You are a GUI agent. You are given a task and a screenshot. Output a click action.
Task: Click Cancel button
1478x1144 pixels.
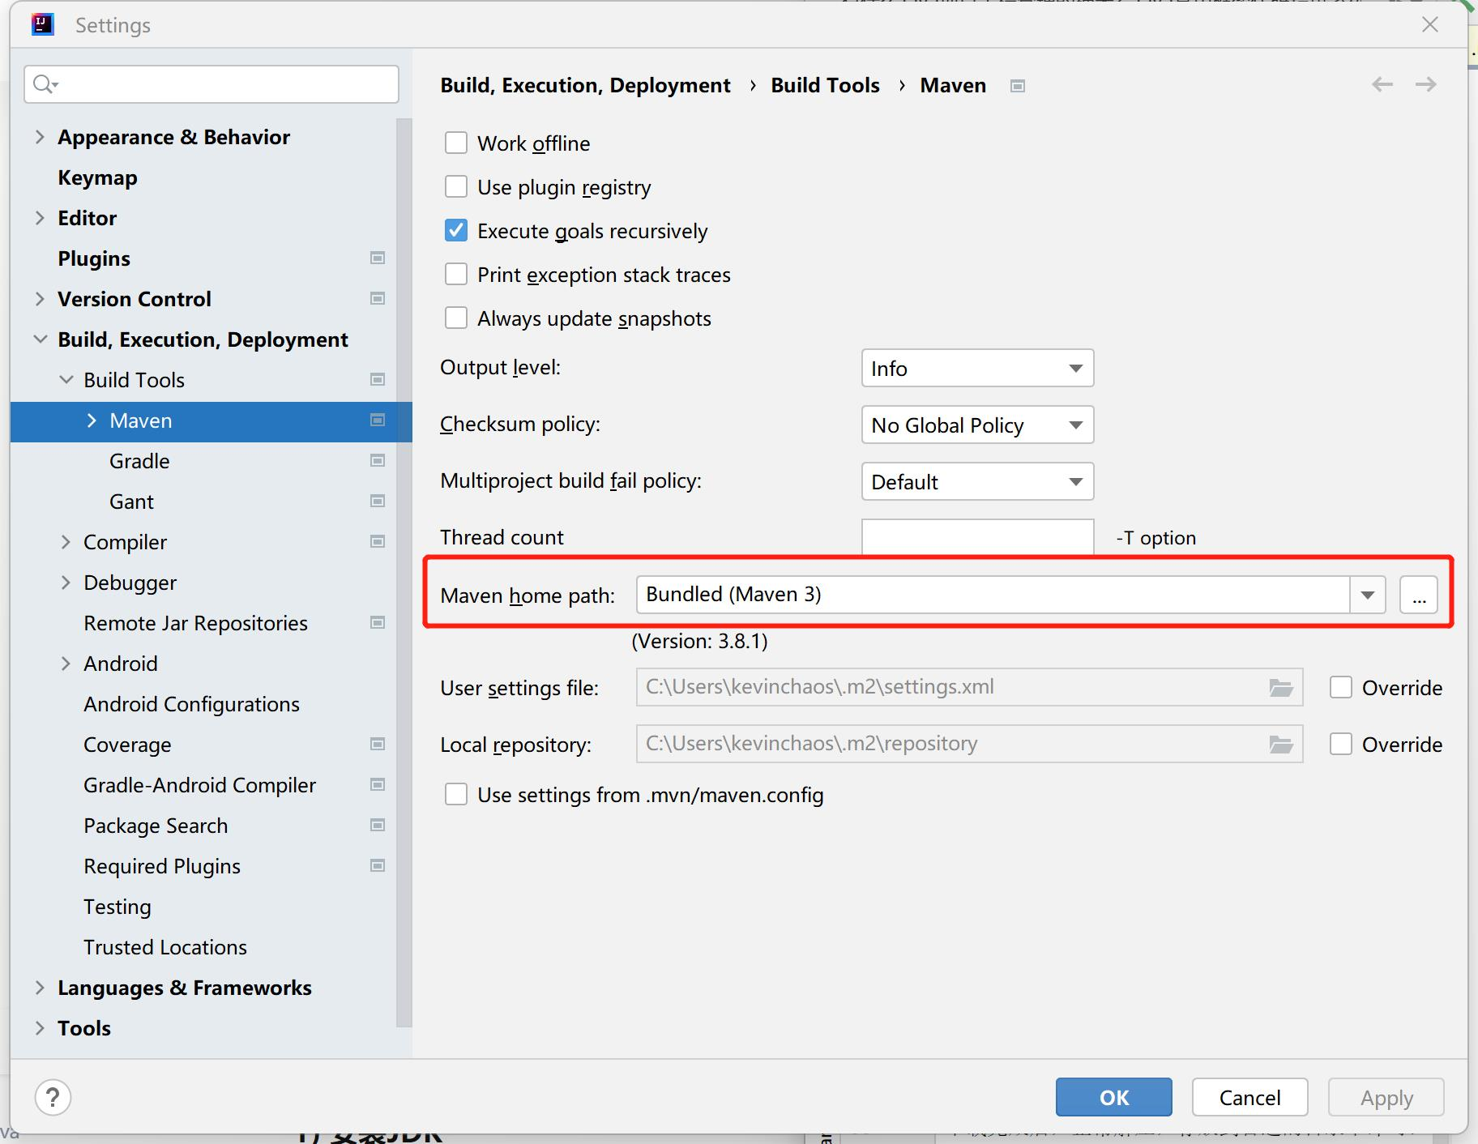tap(1250, 1098)
